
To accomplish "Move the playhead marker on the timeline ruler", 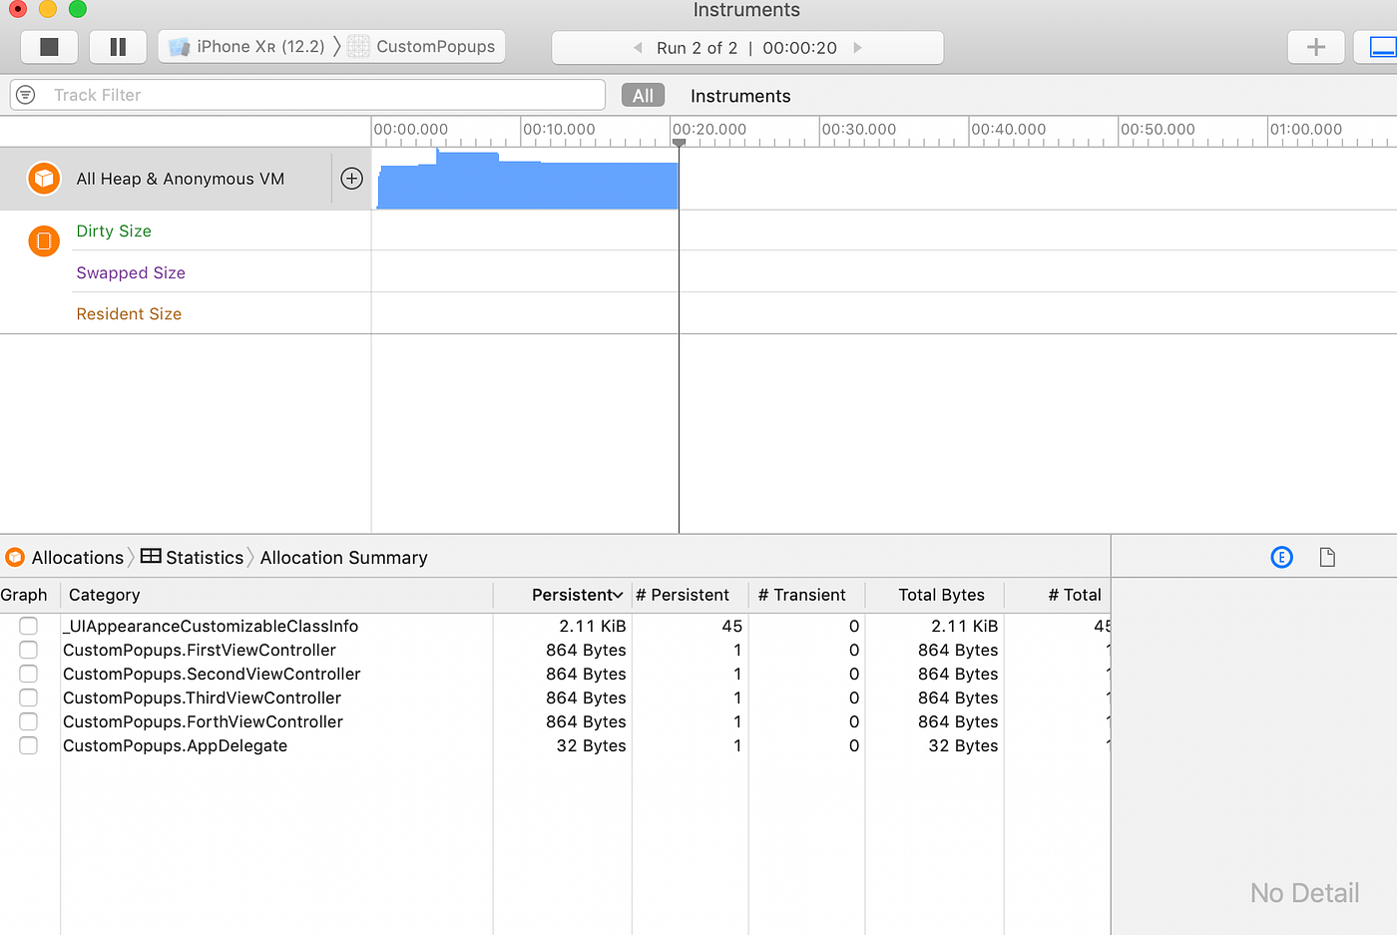I will pyautogui.click(x=679, y=143).
